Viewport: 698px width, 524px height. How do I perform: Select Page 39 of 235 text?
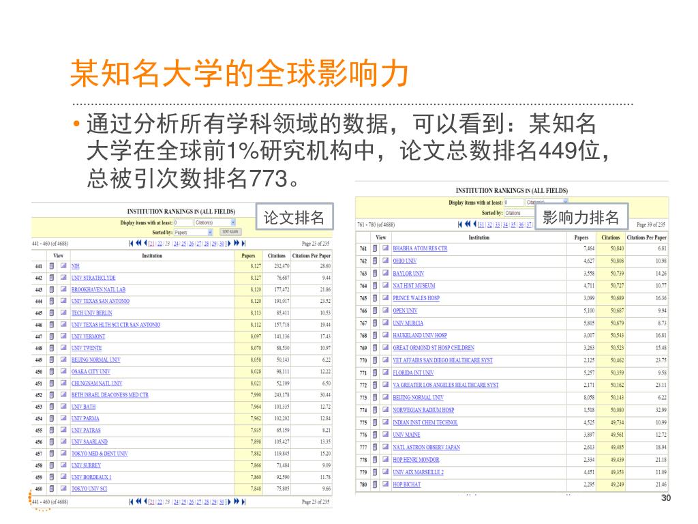pos(651,224)
